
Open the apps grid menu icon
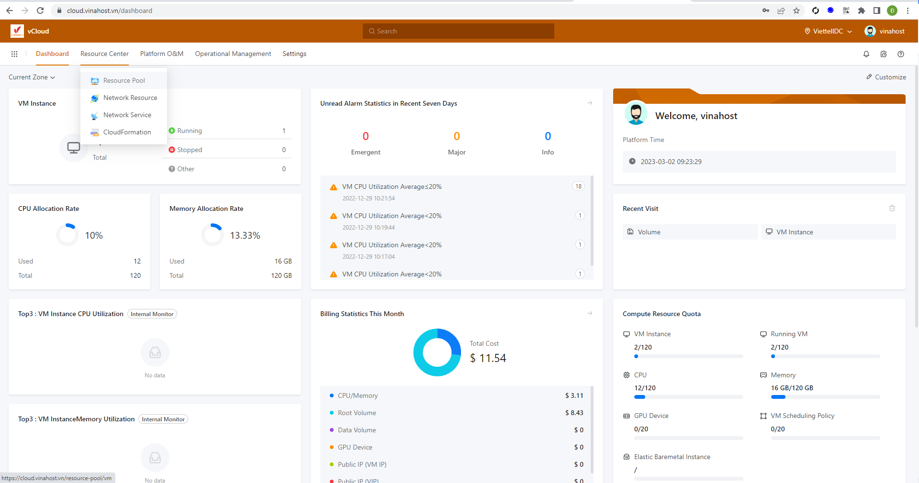pyautogui.click(x=14, y=54)
